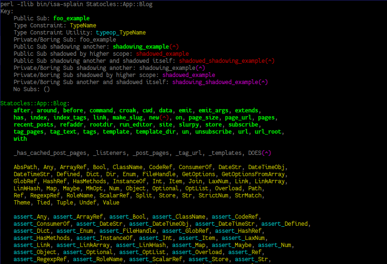Click the 'MkOpt' type constraint

tap(94, 188)
